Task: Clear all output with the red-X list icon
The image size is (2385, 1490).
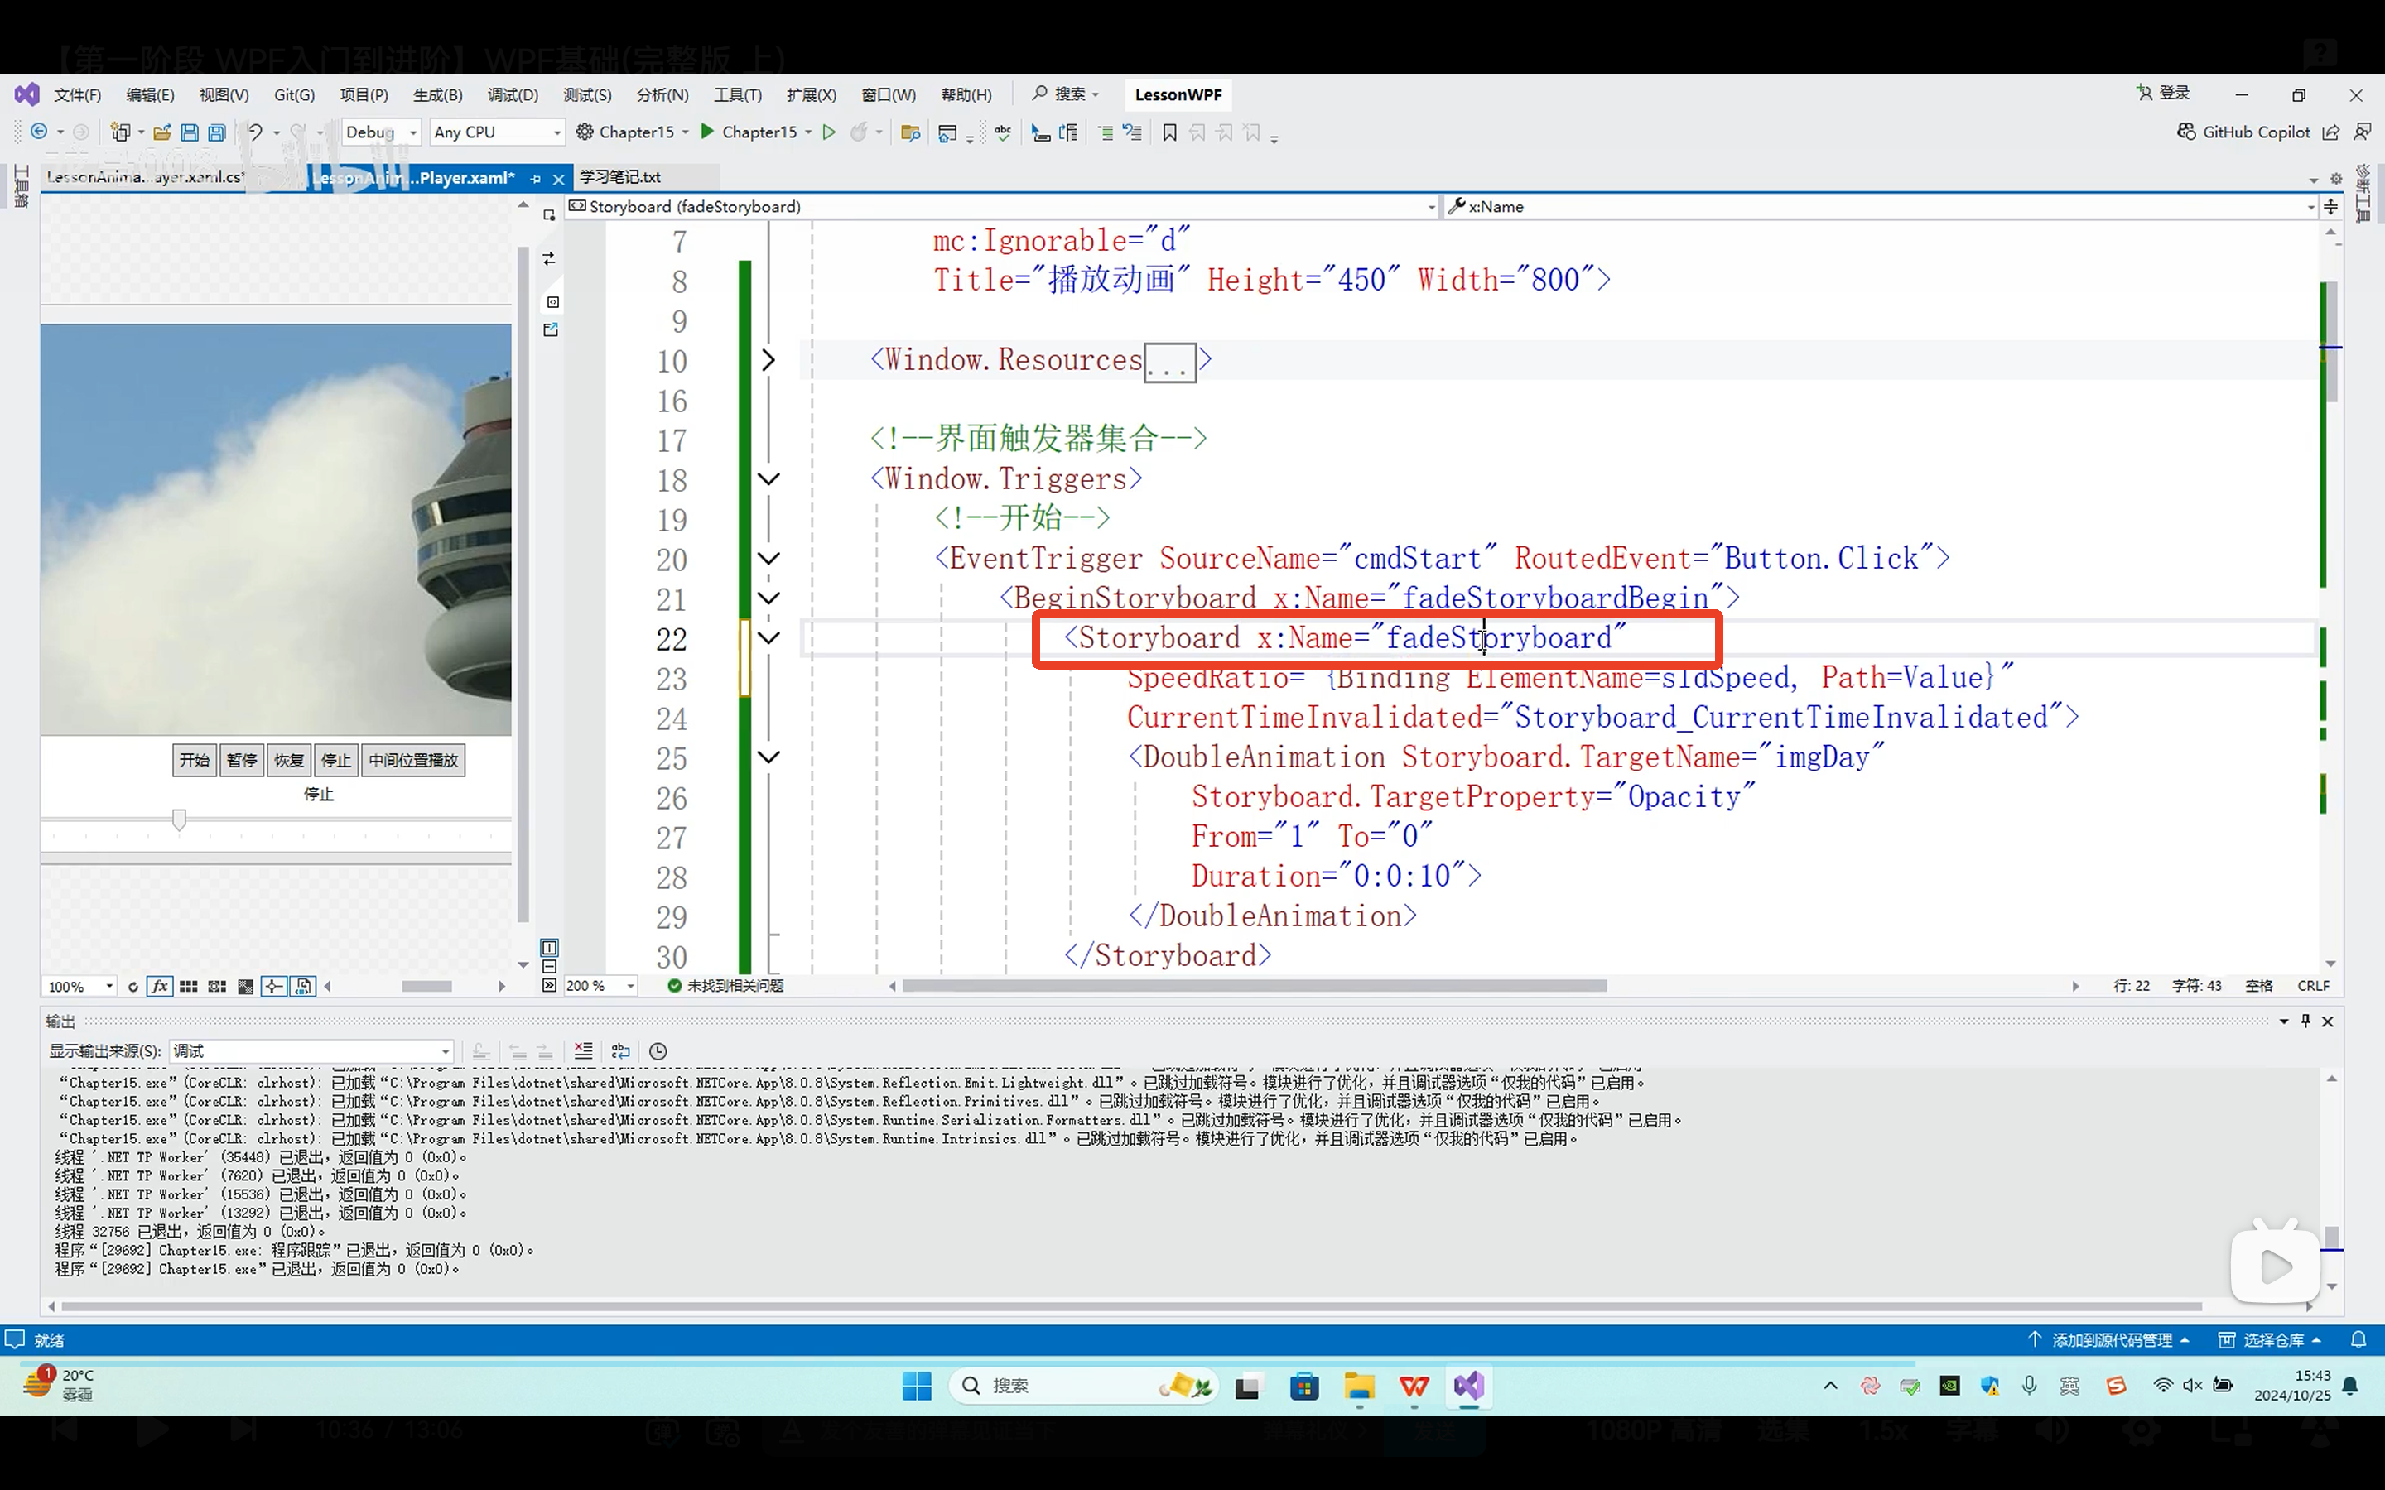Action: pos(584,1050)
